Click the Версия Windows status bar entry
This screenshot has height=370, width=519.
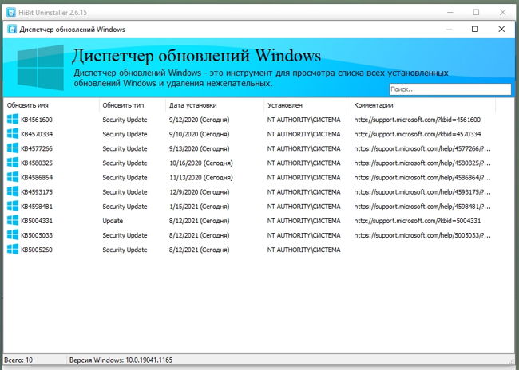click(121, 360)
